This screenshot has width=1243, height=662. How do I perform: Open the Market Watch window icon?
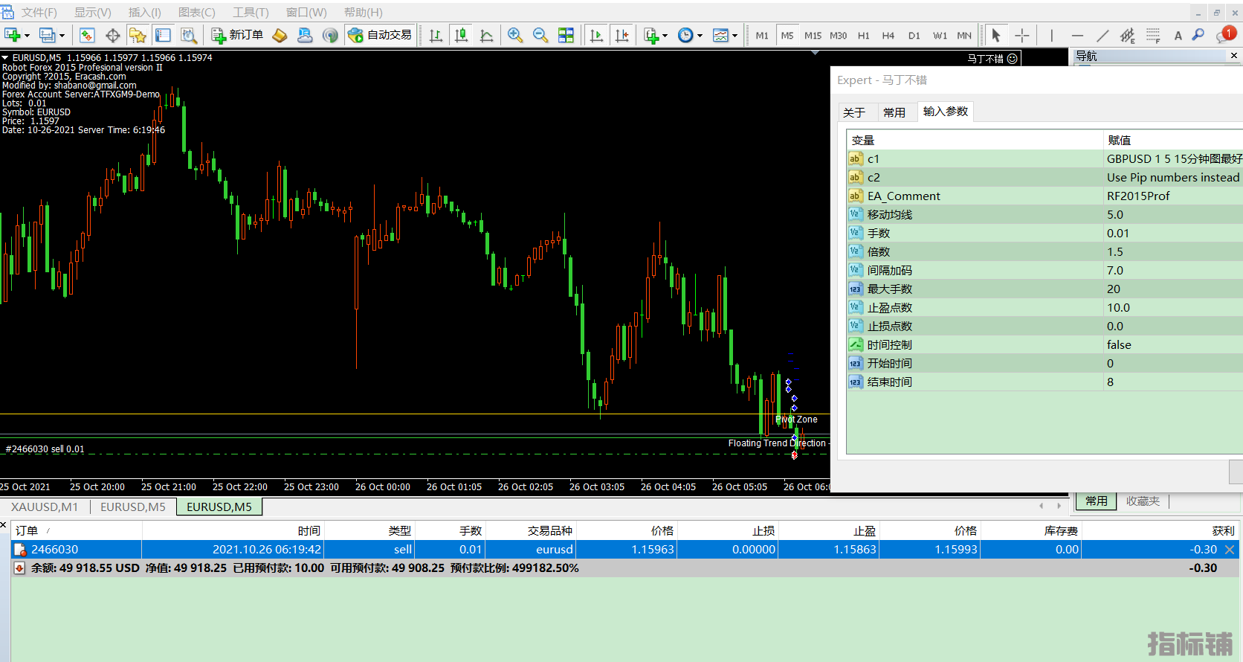pos(87,35)
